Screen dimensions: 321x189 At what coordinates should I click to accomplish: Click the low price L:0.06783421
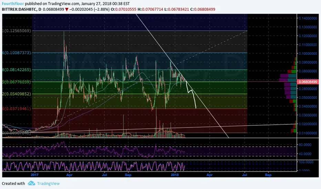[x=177, y=9]
